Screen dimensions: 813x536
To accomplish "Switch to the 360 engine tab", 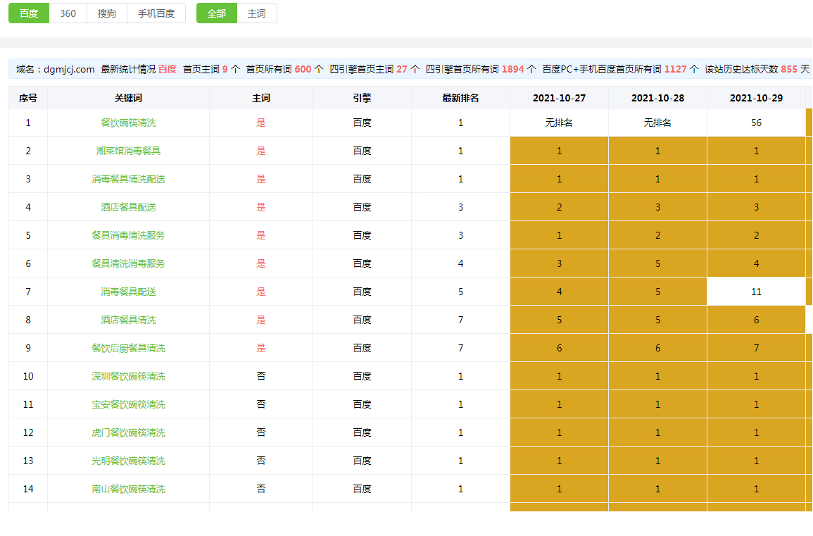I will (x=68, y=13).
